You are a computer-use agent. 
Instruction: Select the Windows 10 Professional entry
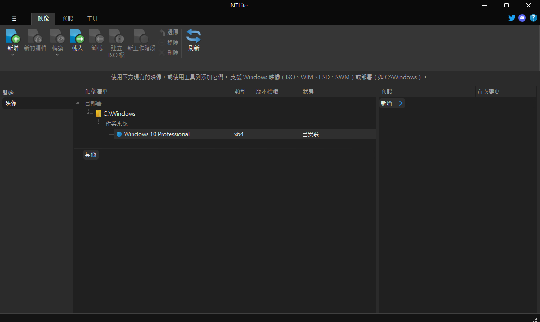pyautogui.click(x=156, y=134)
